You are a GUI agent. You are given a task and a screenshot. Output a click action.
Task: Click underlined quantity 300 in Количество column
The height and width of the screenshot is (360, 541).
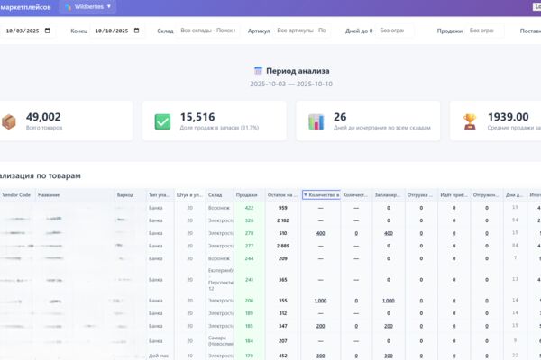point(320,355)
